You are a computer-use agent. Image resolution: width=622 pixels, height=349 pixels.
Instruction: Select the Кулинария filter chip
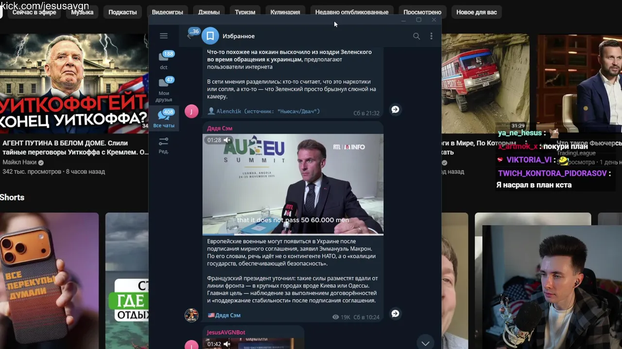click(285, 12)
